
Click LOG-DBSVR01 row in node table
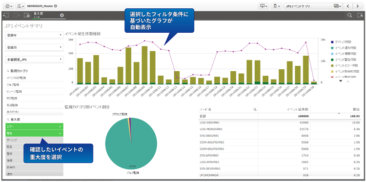[282, 122]
